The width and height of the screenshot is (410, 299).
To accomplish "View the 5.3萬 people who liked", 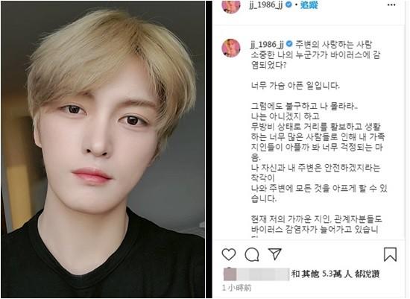I will click(x=335, y=274).
